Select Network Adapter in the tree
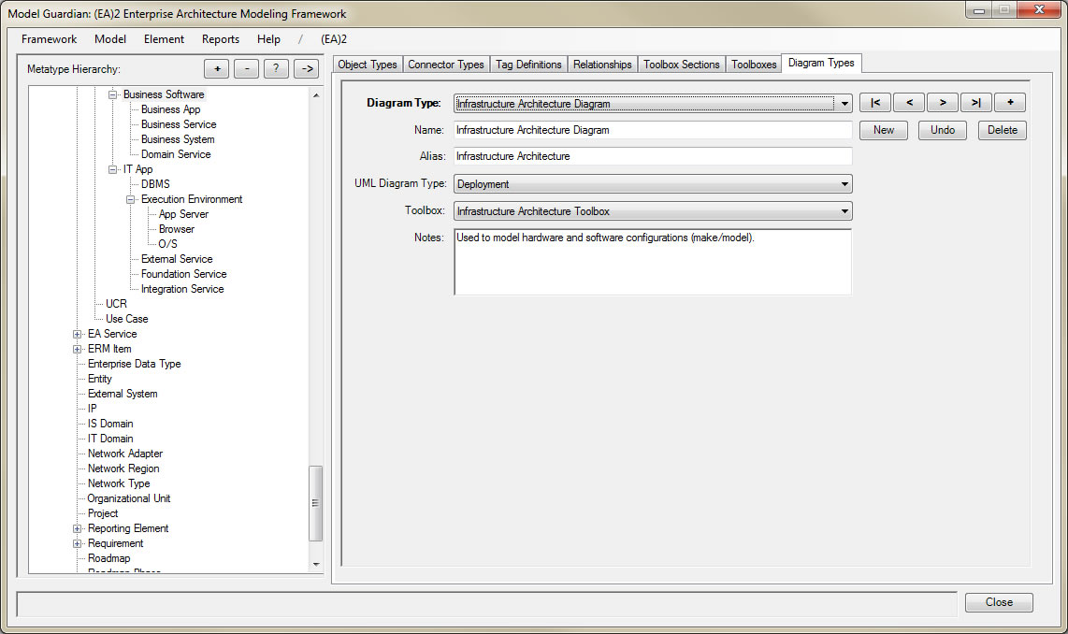This screenshot has width=1068, height=634. coord(125,454)
